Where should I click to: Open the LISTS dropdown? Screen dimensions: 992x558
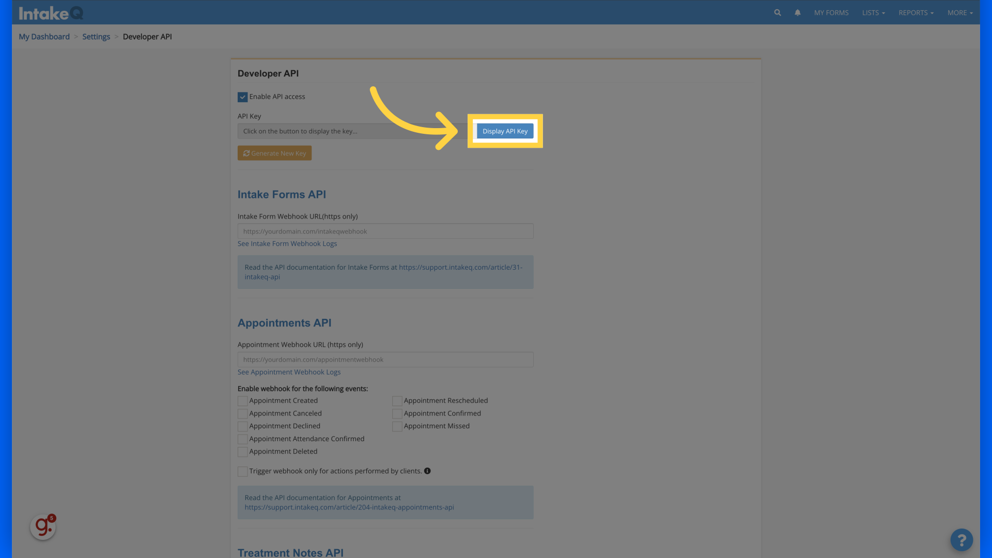(x=873, y=12)
